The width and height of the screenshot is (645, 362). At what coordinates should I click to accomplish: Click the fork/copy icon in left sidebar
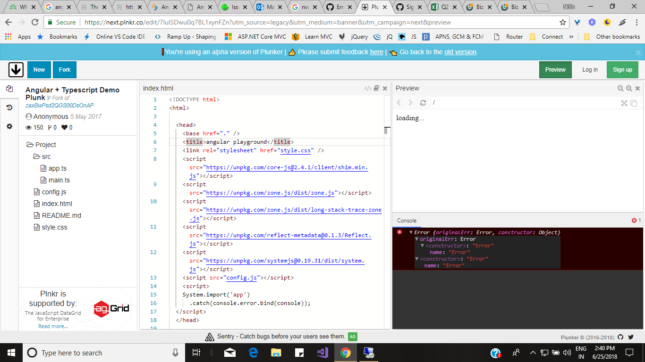[x=9, y=89]
